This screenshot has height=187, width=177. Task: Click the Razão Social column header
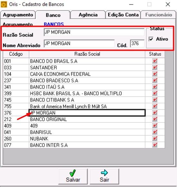pos(87,54)
